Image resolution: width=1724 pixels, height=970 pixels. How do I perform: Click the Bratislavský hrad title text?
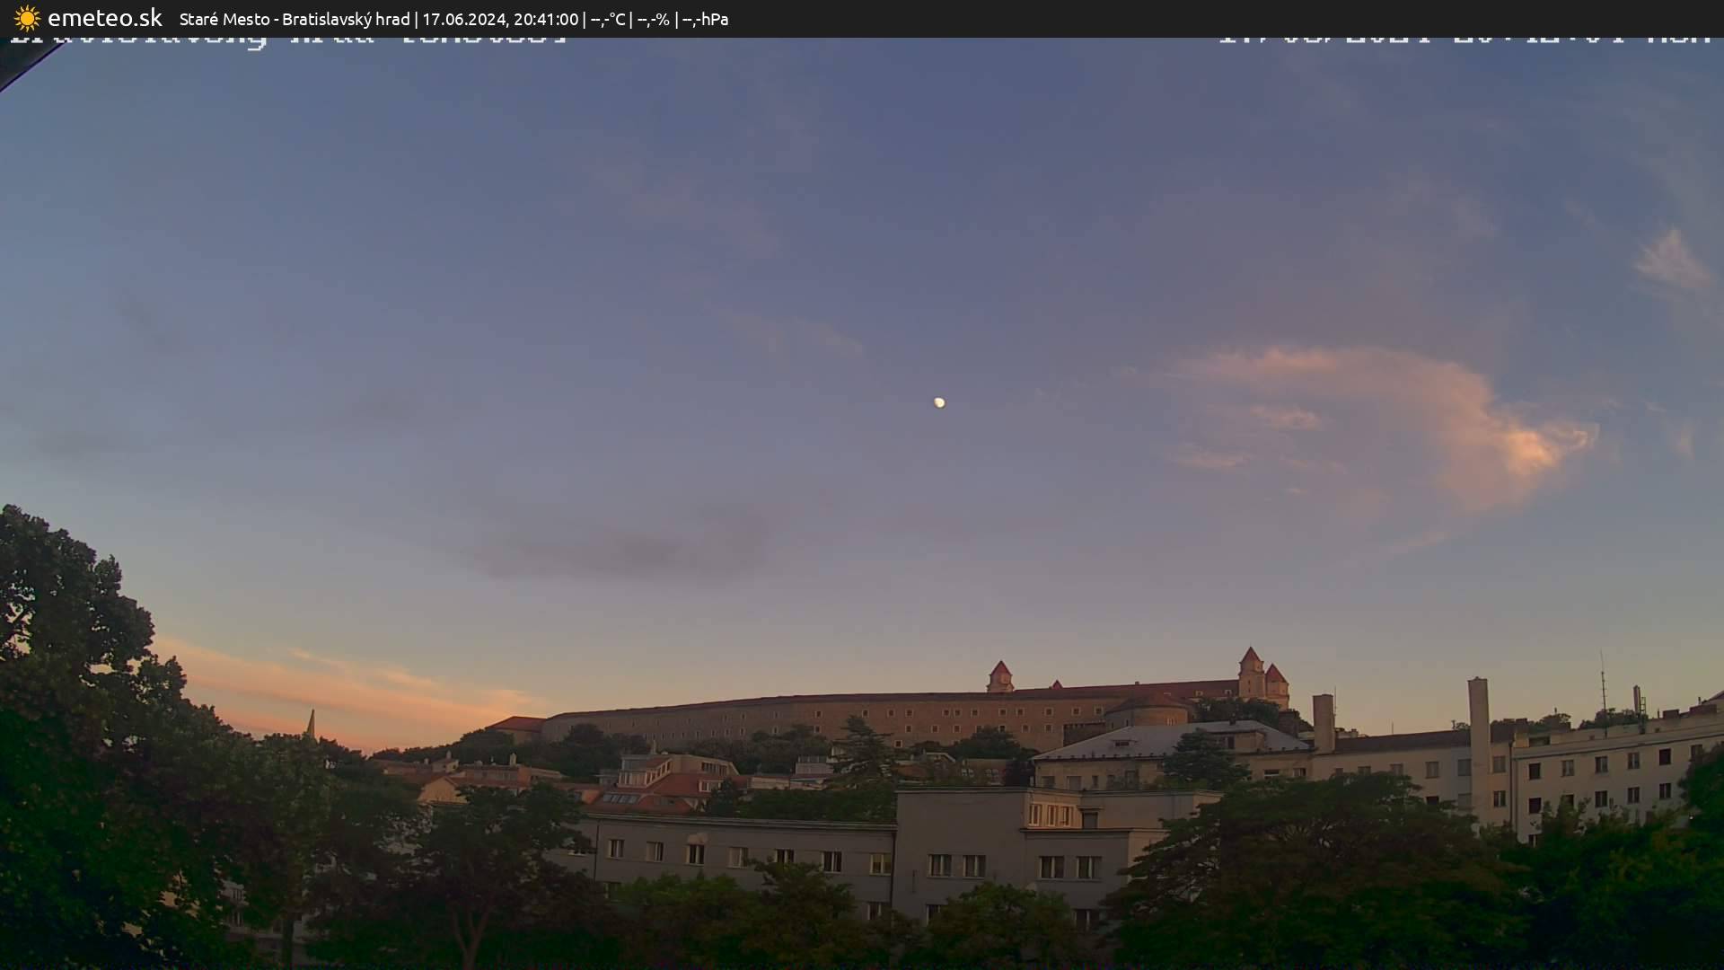[x=347, y=18]
